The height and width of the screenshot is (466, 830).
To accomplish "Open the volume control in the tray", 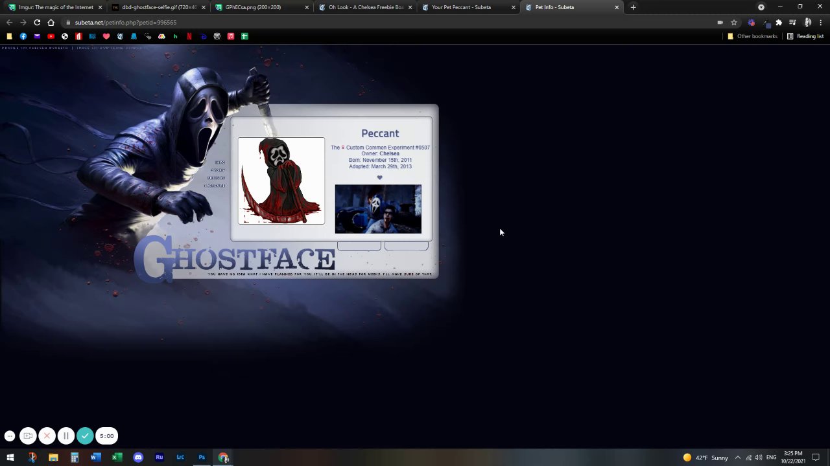I will tap(759, 458).
